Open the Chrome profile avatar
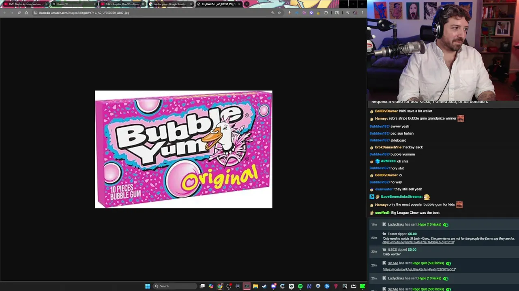Image resolution: width=519 pixels, height=291 pixels. click(355, 13)
